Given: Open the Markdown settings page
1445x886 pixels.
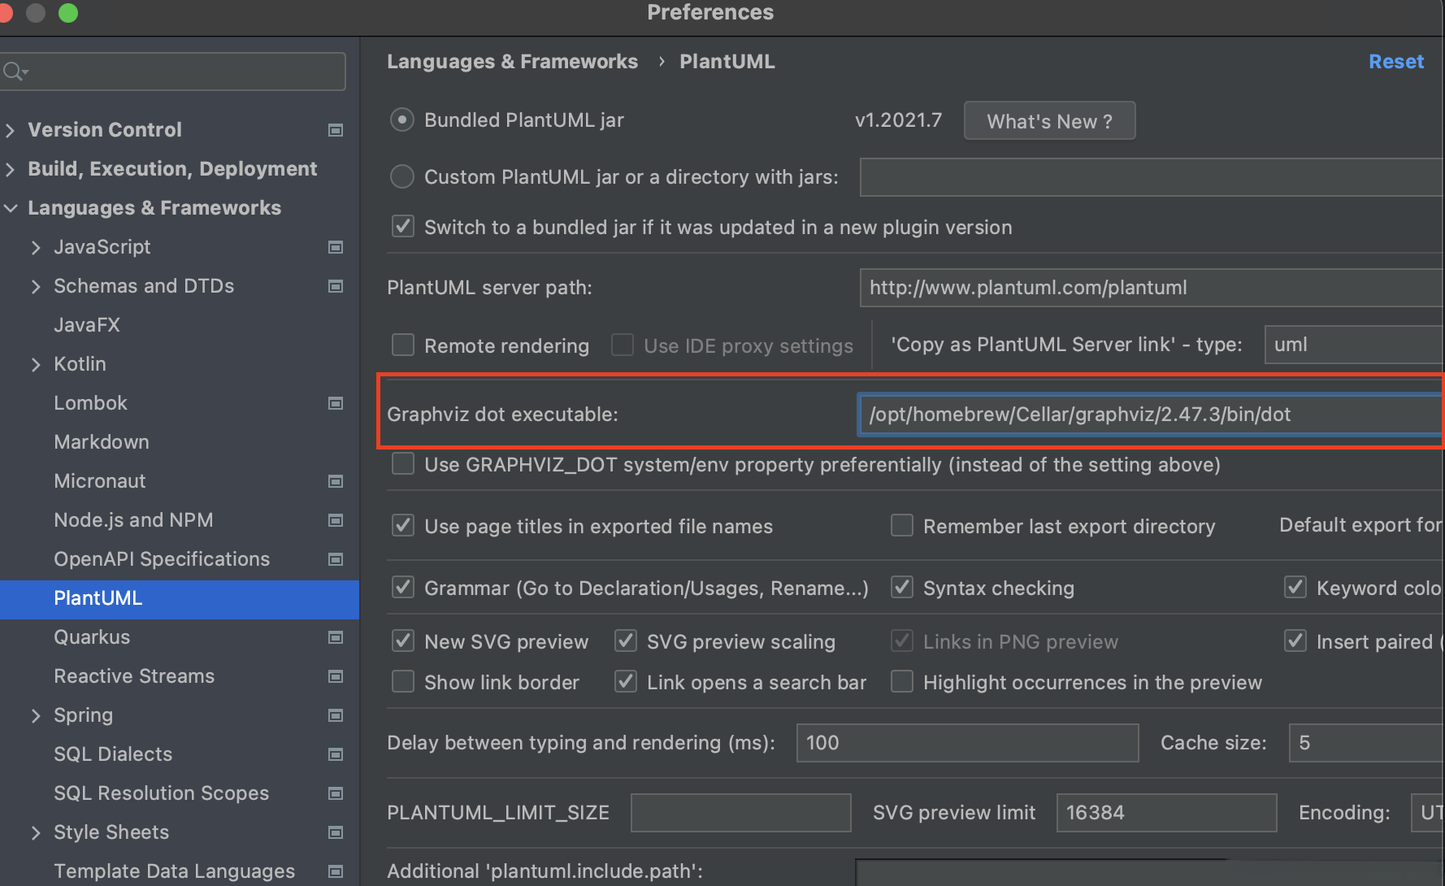Looking at the screenshot, I should tap(102, 442).
